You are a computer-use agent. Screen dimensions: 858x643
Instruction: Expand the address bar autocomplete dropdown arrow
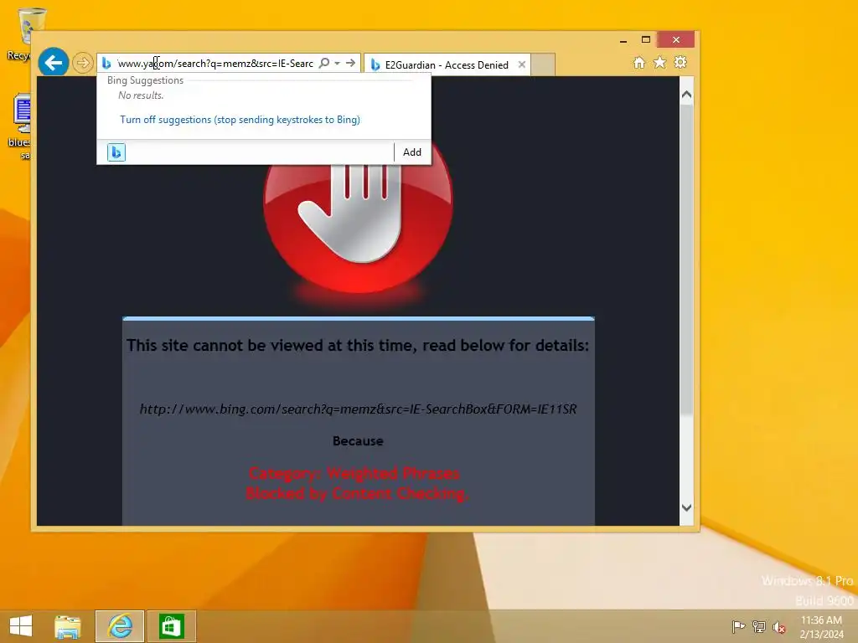click(x=337, y=64)
